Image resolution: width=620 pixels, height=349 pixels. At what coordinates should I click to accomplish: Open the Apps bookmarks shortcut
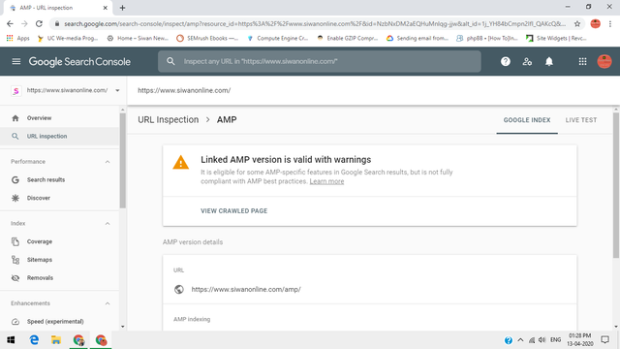click(x=18, y=38)
